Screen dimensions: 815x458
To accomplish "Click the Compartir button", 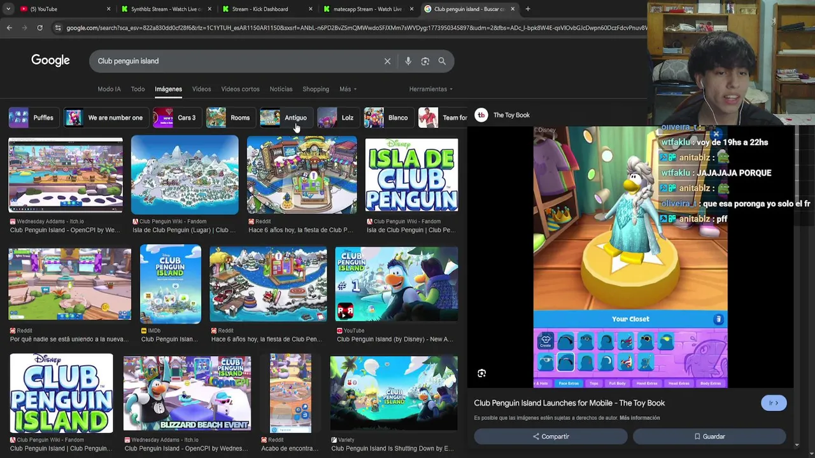I will coord(551,436).
